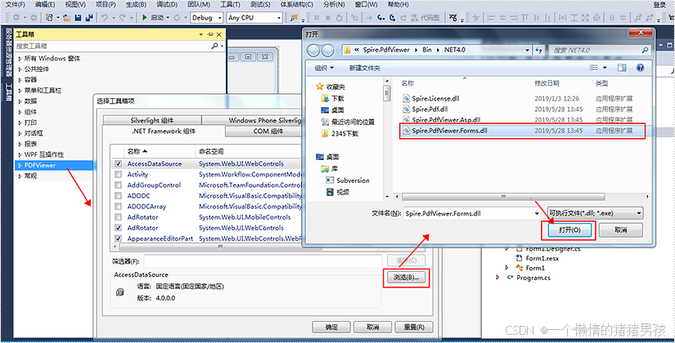Open the 工具(T) menu
The width and height of the screenshot is (675, 343).
click(230, 5)
